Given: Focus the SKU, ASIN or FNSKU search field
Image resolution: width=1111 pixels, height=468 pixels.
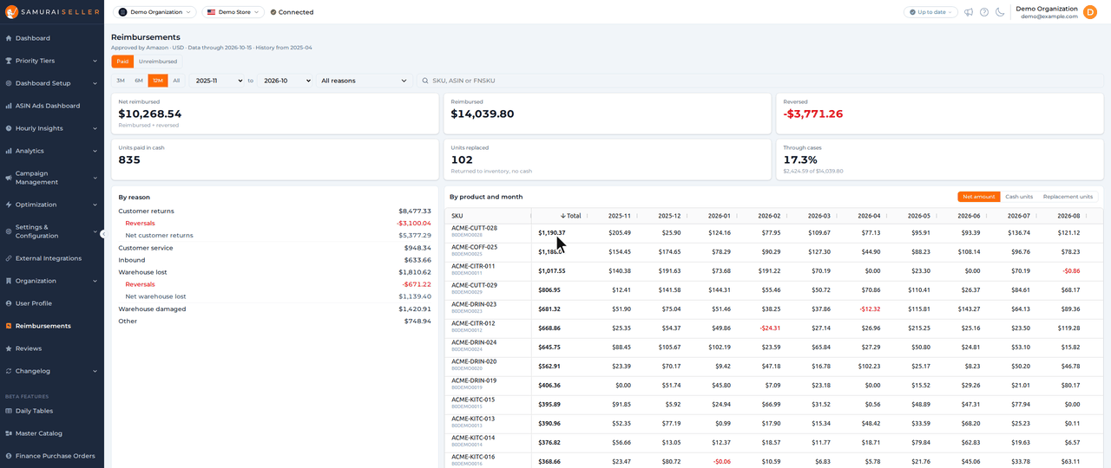Looking at the screenshot, I should pos(759,81).
